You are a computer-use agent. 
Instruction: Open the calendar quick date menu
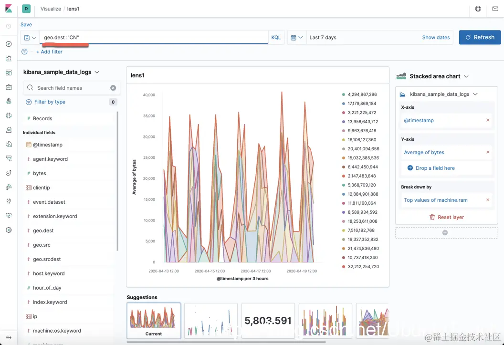[x=297, y=38]
